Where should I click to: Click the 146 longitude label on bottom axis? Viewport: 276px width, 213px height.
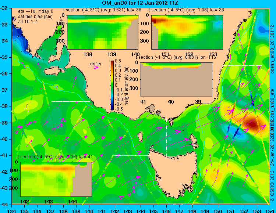click(x=166, y=211)
